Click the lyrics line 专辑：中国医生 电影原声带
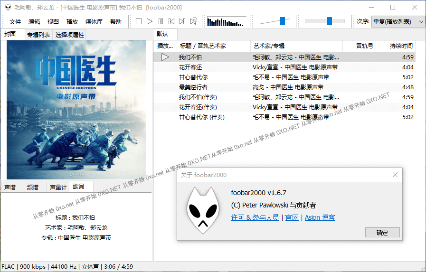 pyautogui.click(x=76, y=237)
